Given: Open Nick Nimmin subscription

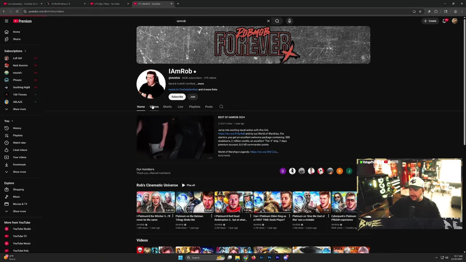Looking at the screenshot, I should click(x=21, y=65).
